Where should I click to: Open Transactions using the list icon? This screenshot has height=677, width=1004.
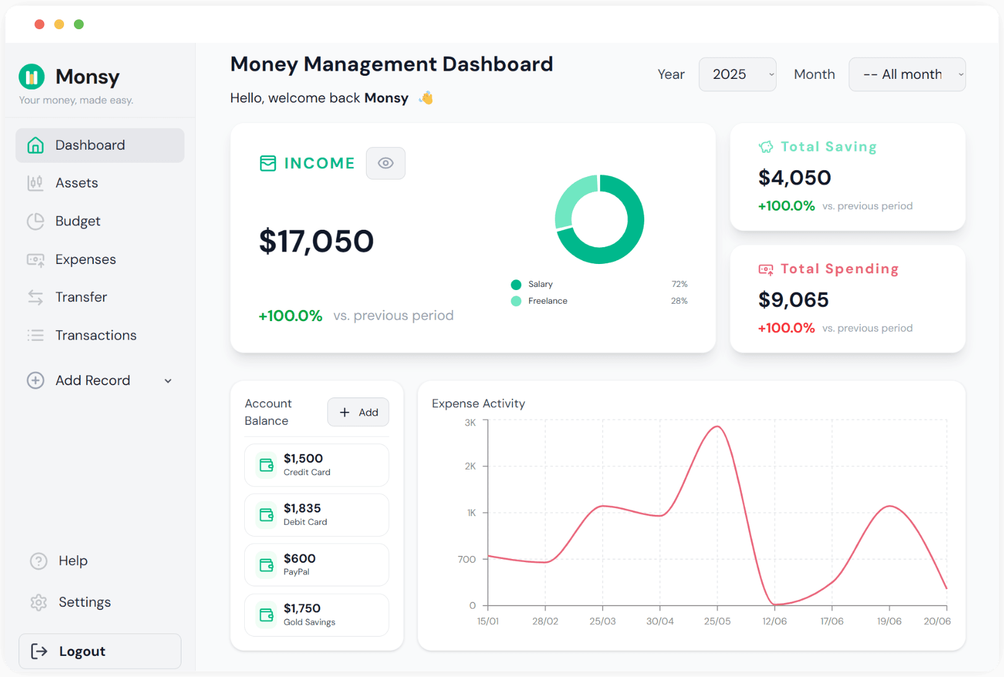point(35,335)
